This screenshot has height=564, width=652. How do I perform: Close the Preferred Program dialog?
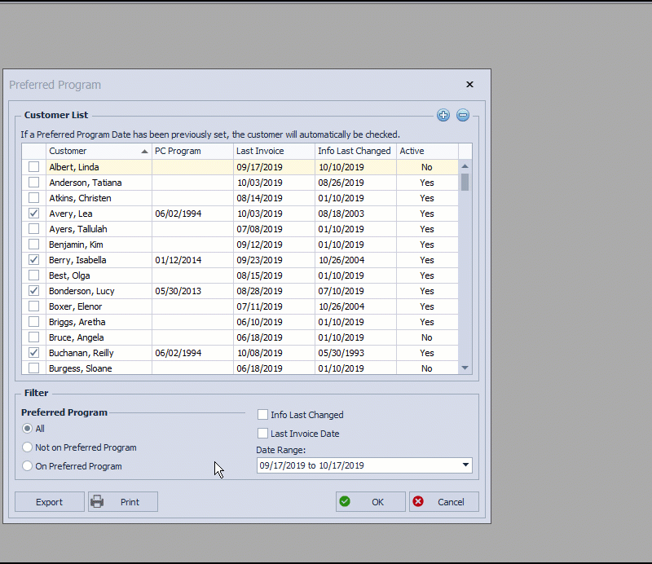[470, 85]
